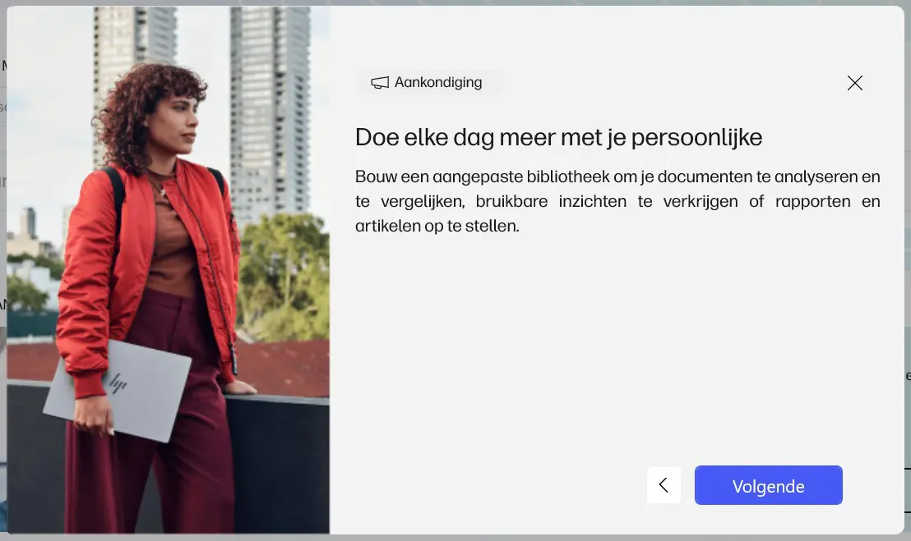This screenshot has height=541, width=911.
Task: Click the right-hand skyscraper in the photo
Action: pos(271,110)
